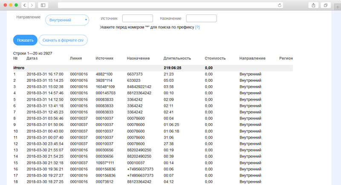Select total duration 219:06:25

tap(173, 68)
